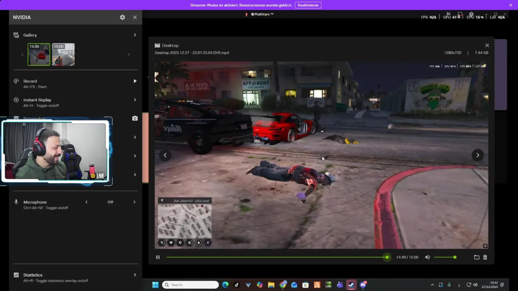518x291 pixels.
Task: Expand Statistics options chevron
Action: tap(135, 275)
